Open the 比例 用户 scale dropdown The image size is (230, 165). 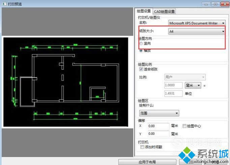[x=185, y=77]
